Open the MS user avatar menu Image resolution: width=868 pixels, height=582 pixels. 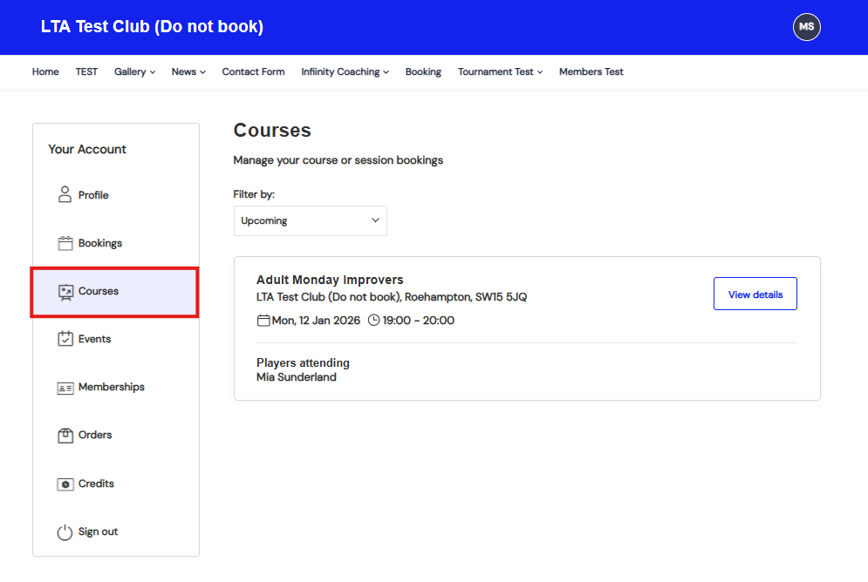click(806, 27)
